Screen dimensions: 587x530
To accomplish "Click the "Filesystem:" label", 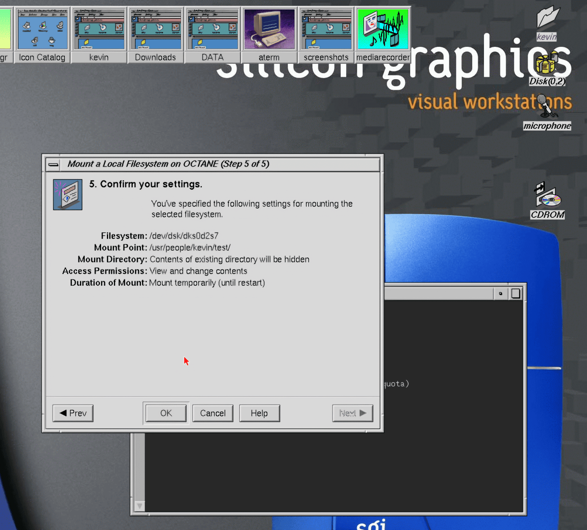I will click(x=124, y=236).
